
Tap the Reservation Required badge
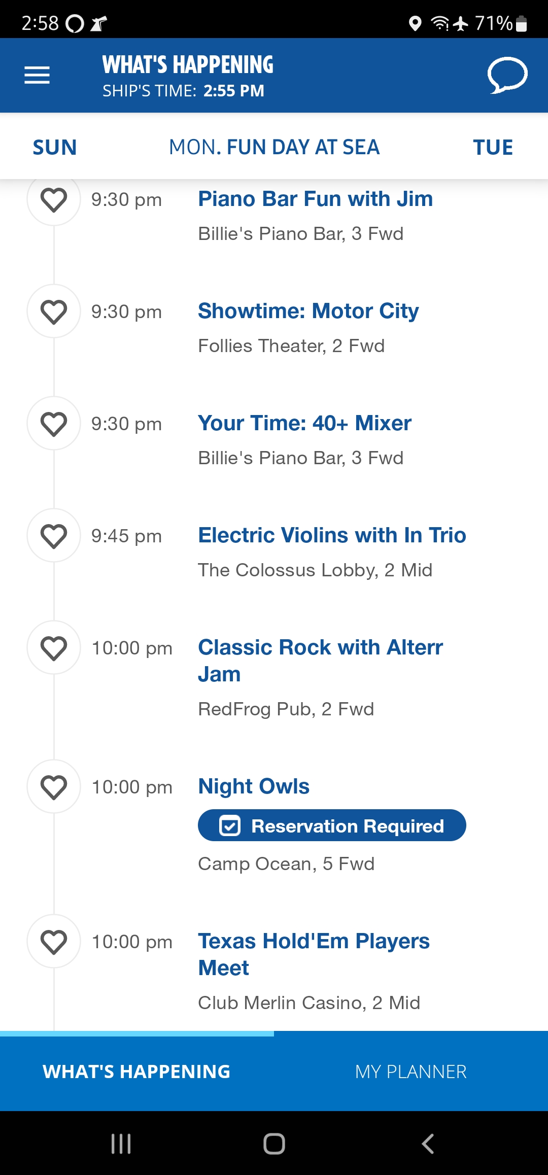point(332,825)
